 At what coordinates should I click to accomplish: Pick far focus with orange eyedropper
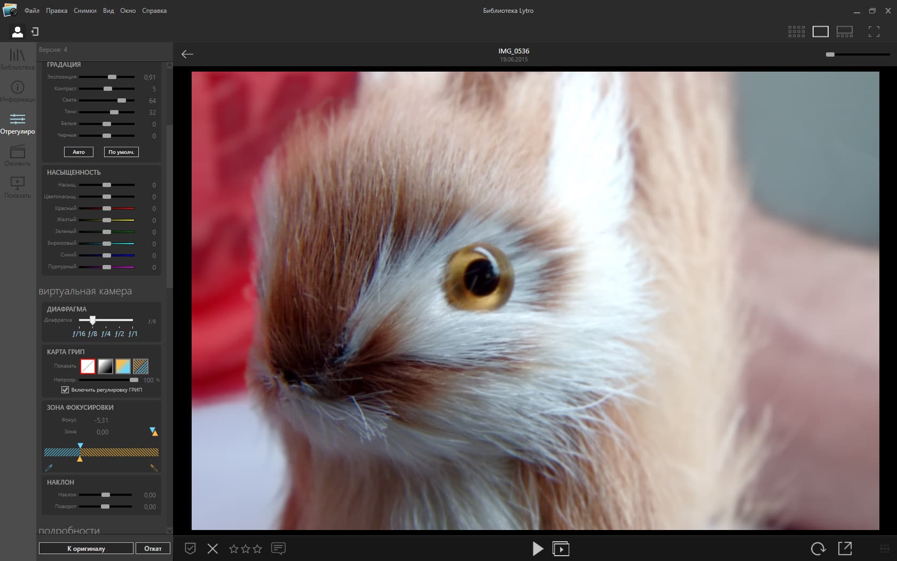click(x=154, y=467)
